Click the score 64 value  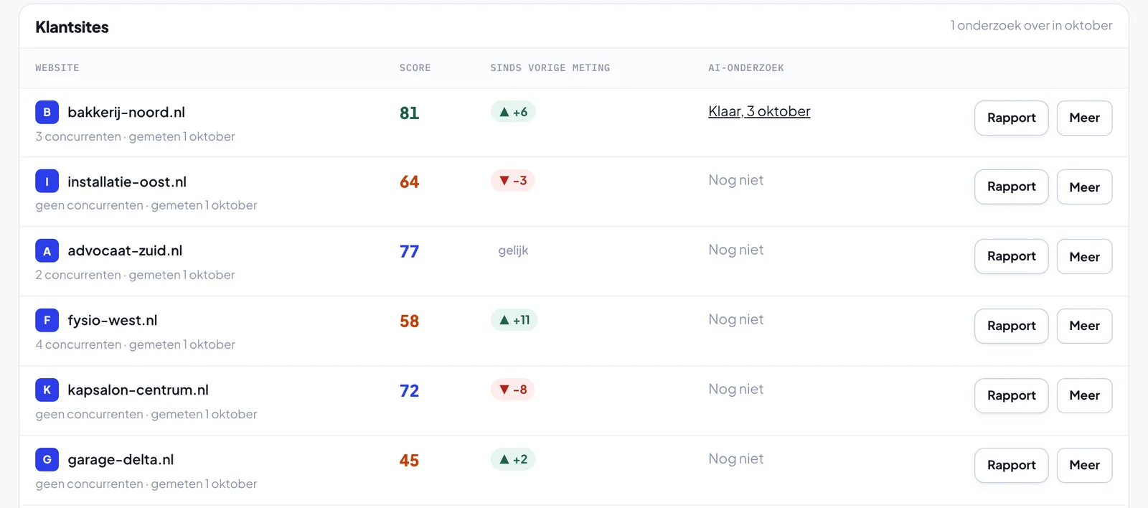click(x=409, y=182)
